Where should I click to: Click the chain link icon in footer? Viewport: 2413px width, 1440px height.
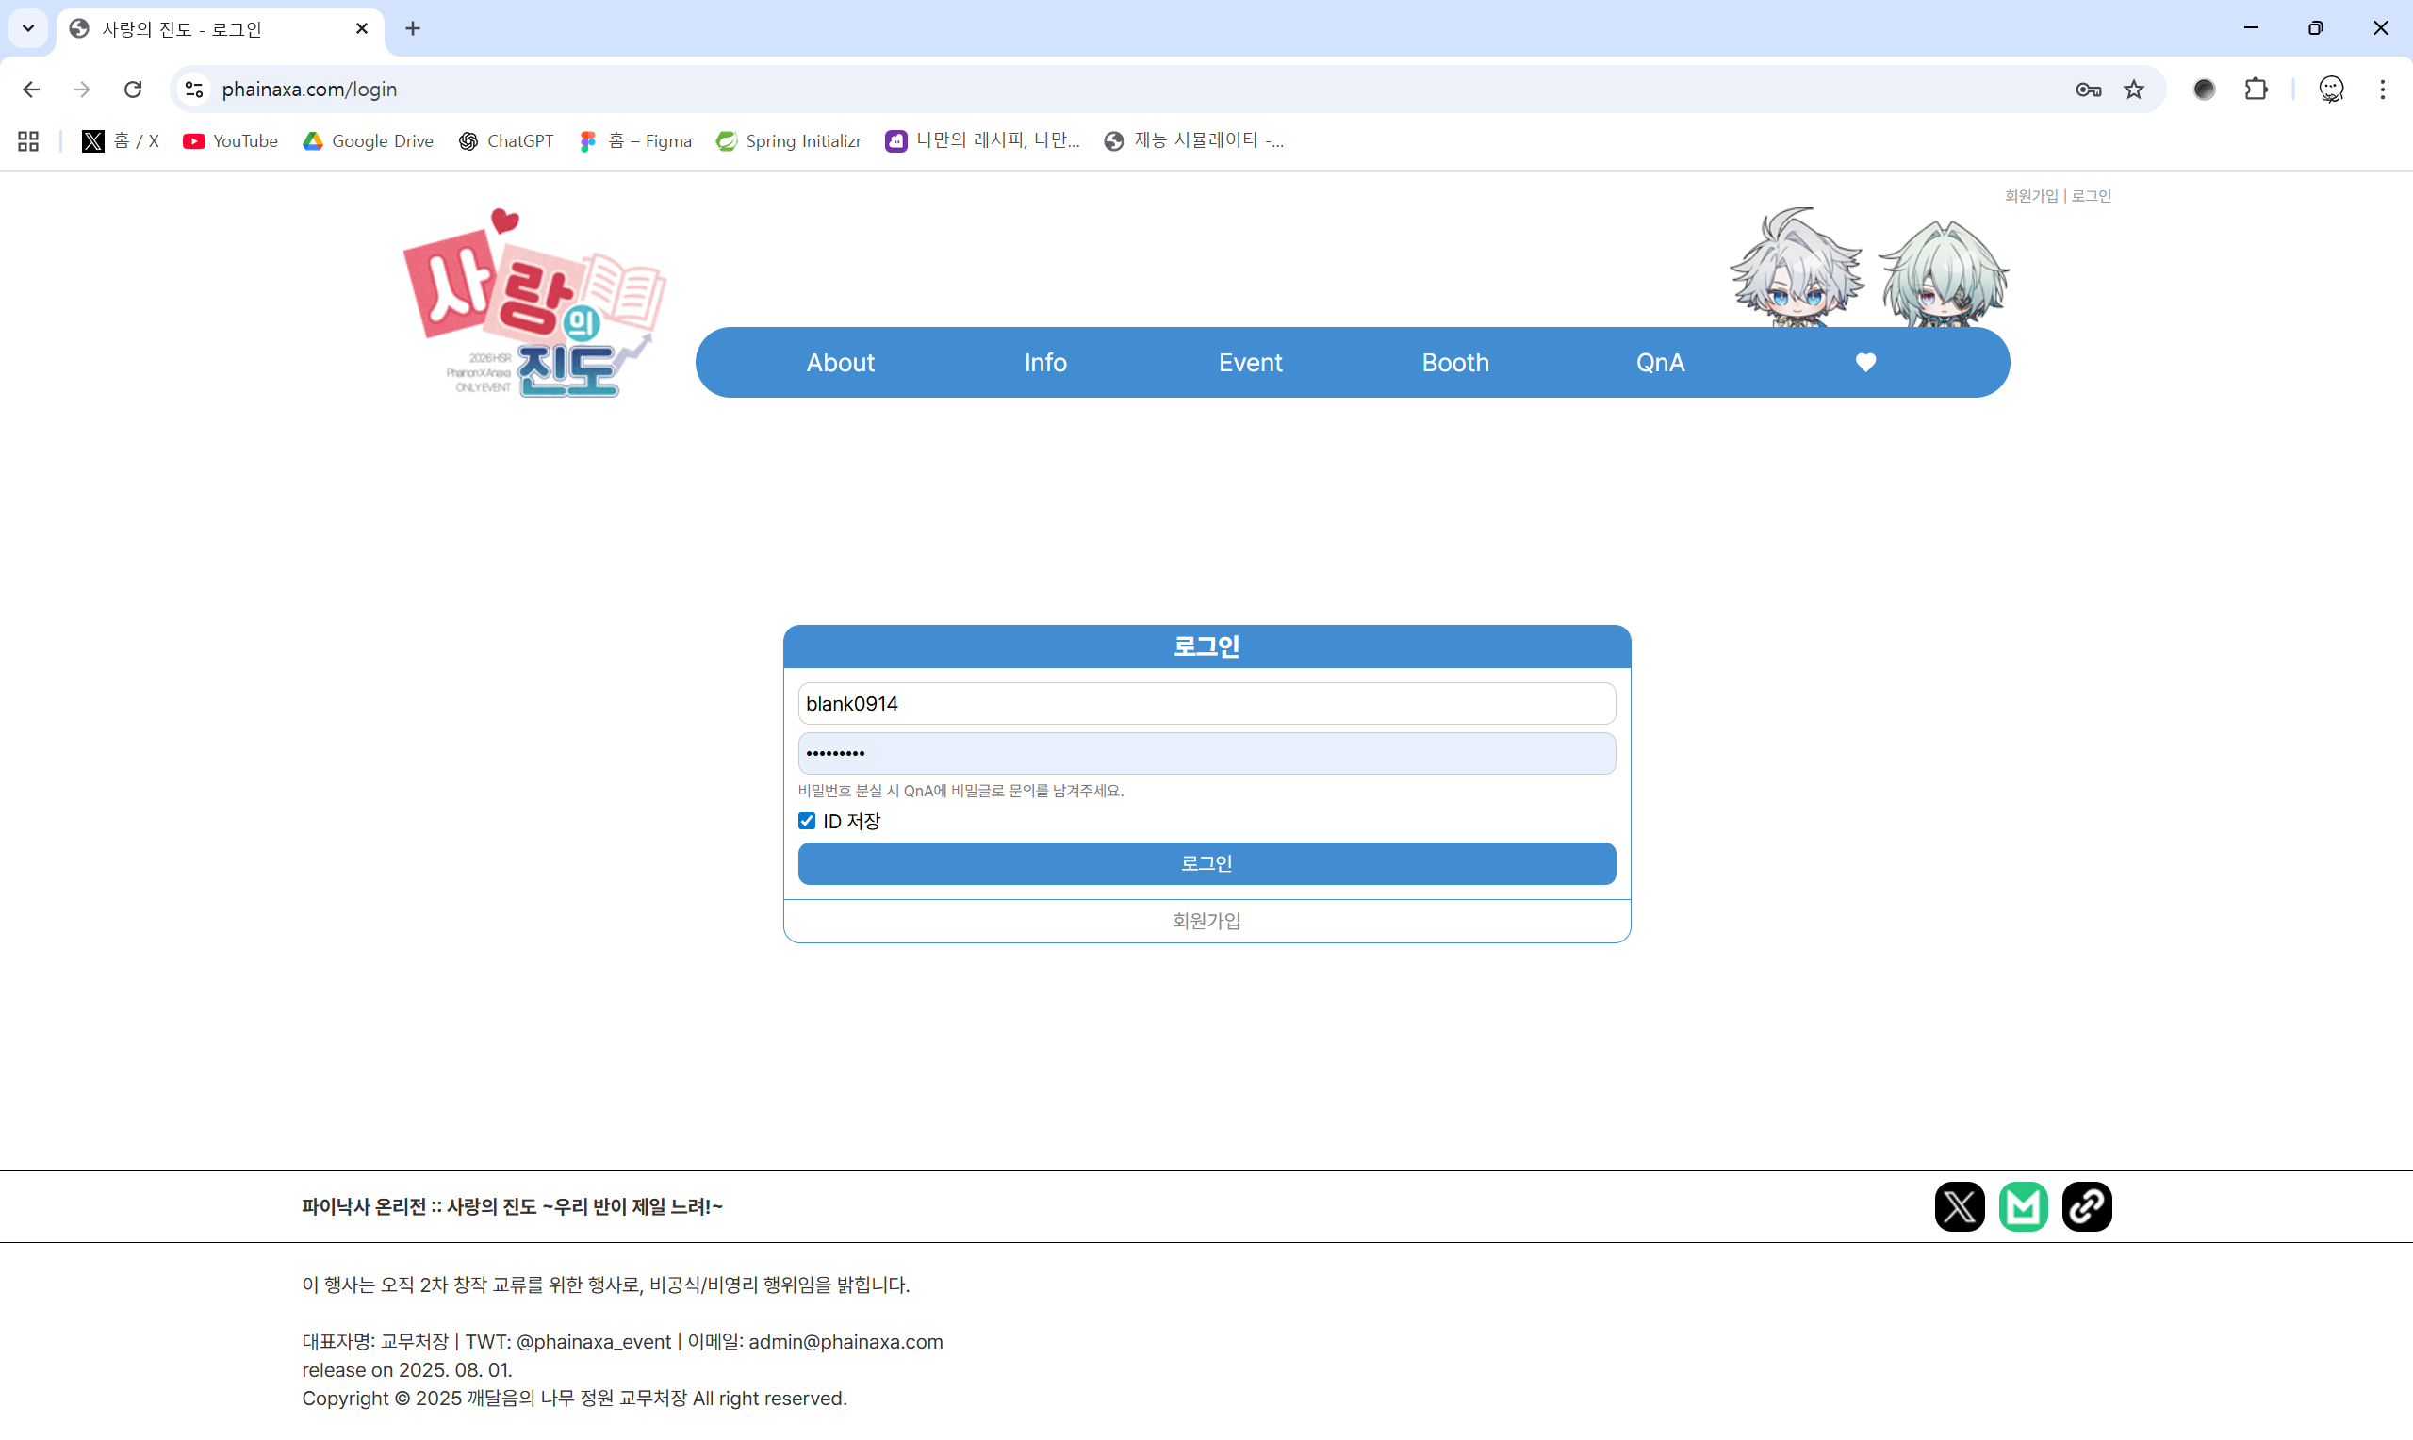(2087, 1206)
